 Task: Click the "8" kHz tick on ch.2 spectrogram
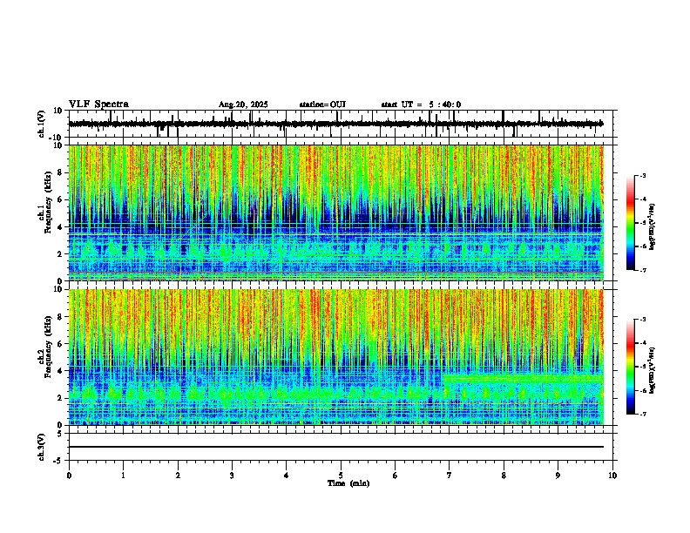(61, 317)
